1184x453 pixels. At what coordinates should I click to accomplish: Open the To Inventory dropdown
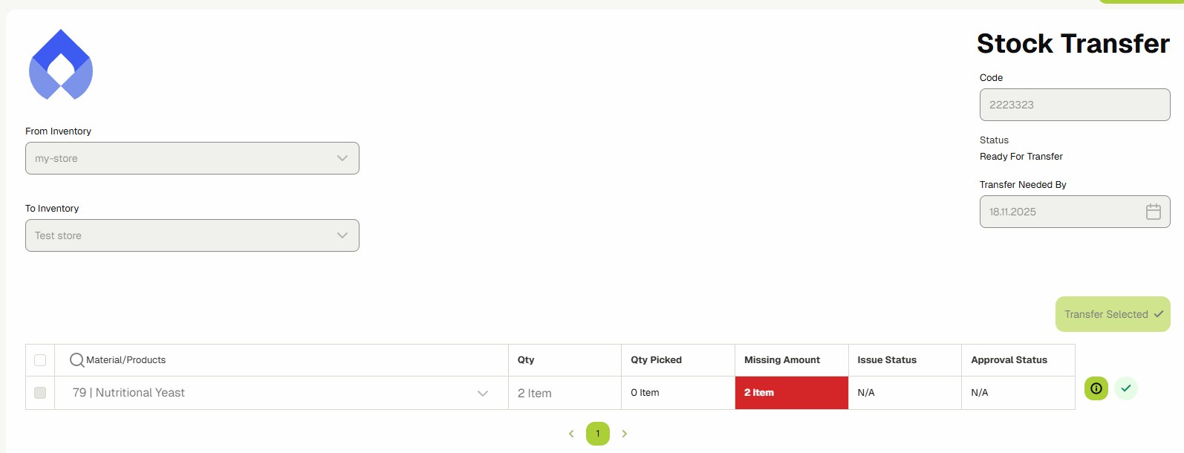[192, 235]
